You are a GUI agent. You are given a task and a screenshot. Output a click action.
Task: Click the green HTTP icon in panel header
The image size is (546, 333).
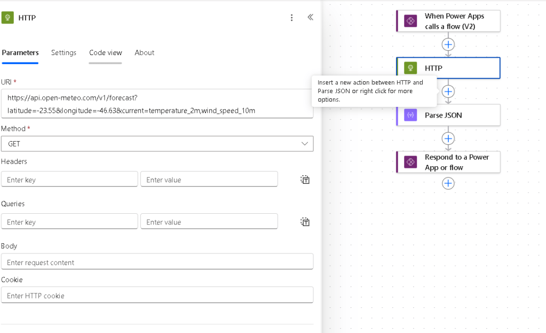7,18
